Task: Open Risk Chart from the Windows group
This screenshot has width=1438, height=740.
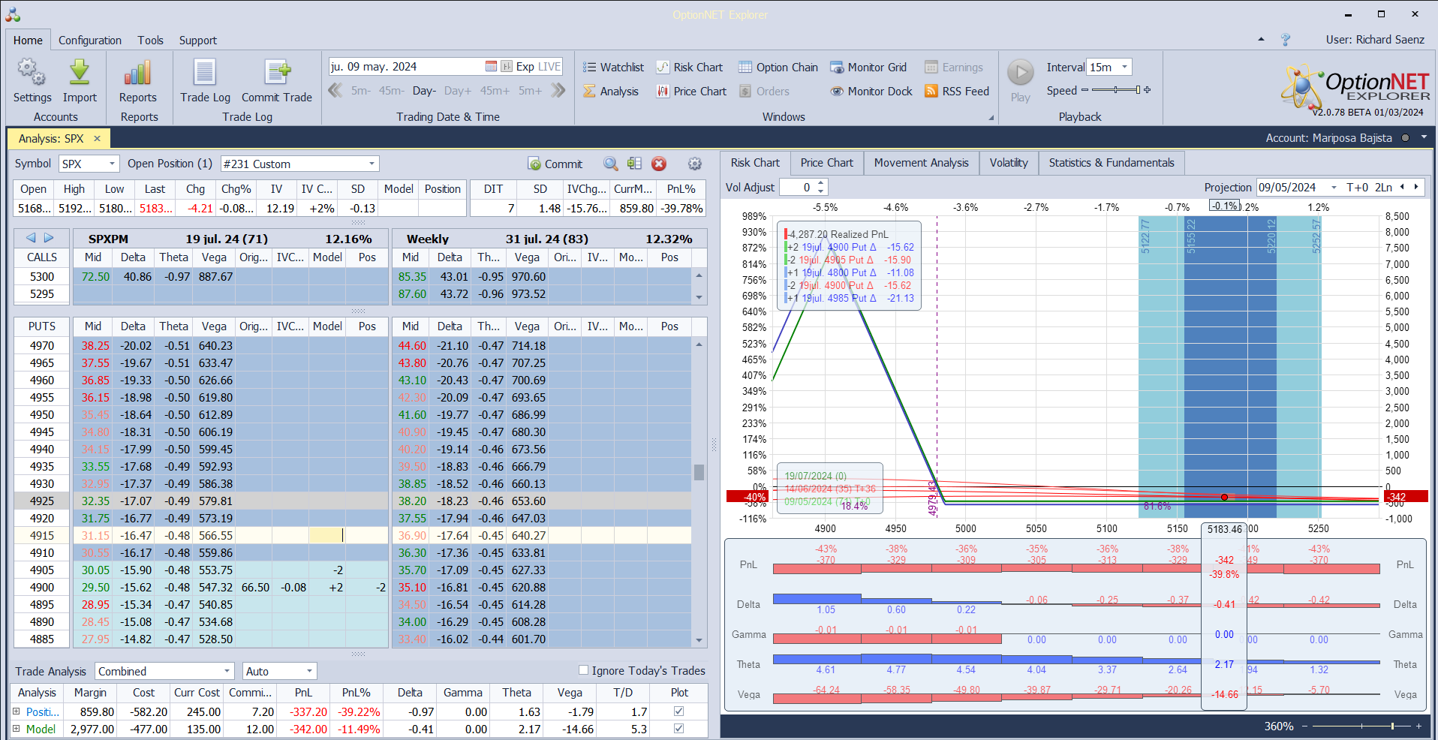Action: 689,68
